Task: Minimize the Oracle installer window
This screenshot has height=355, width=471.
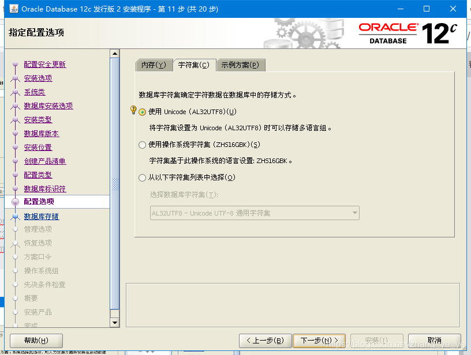Action: click(401, 9)
